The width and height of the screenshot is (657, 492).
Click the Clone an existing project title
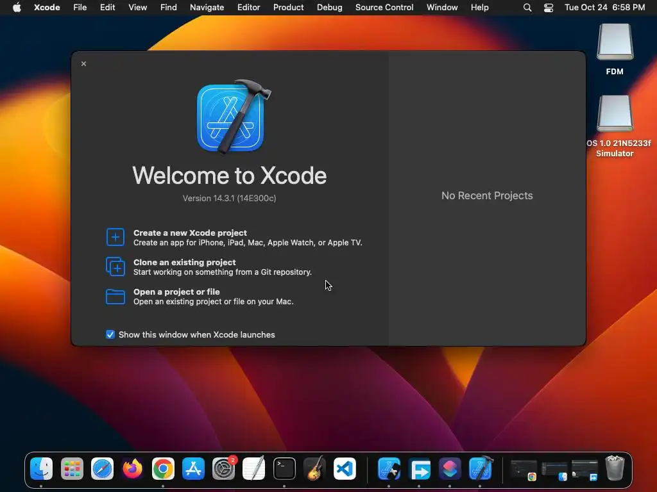click(184, 262)
